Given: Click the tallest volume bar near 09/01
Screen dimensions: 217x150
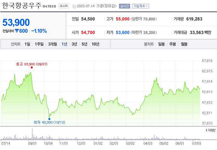Looking at the screenshot, I should pos(32,134).
